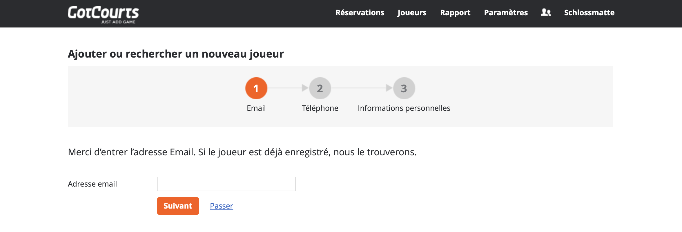The height and width of the screenshot is (232, 682).
Task: Open the Rapport menu
Action: (455, 13)
